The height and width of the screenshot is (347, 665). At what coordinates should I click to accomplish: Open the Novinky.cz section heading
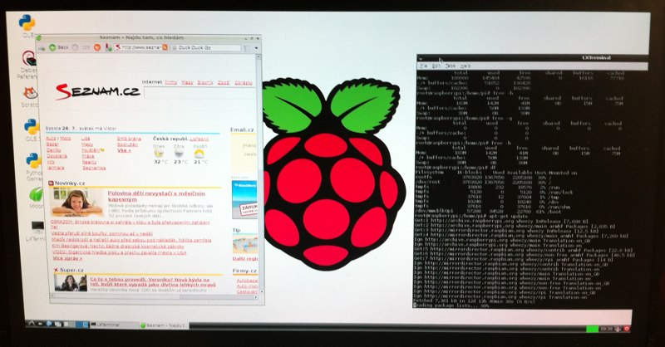tap(70, 183)
